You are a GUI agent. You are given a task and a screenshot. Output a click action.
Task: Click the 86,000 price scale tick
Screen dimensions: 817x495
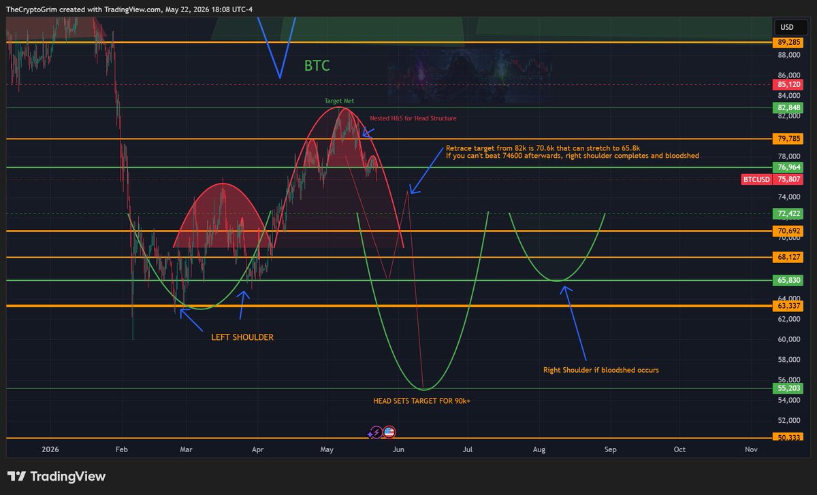tap(788, 75)
